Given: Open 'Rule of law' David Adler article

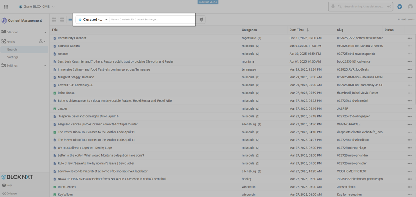Looking at the screenshot, I should [96, 163].
